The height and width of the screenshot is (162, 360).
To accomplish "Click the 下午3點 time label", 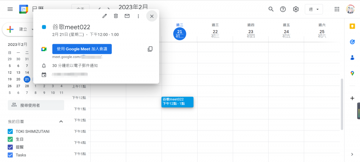I will pyautogui.click(x=79, y=131).
